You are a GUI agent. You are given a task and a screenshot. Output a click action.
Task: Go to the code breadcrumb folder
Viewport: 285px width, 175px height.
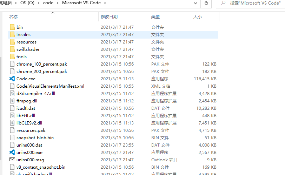[48, 3]
